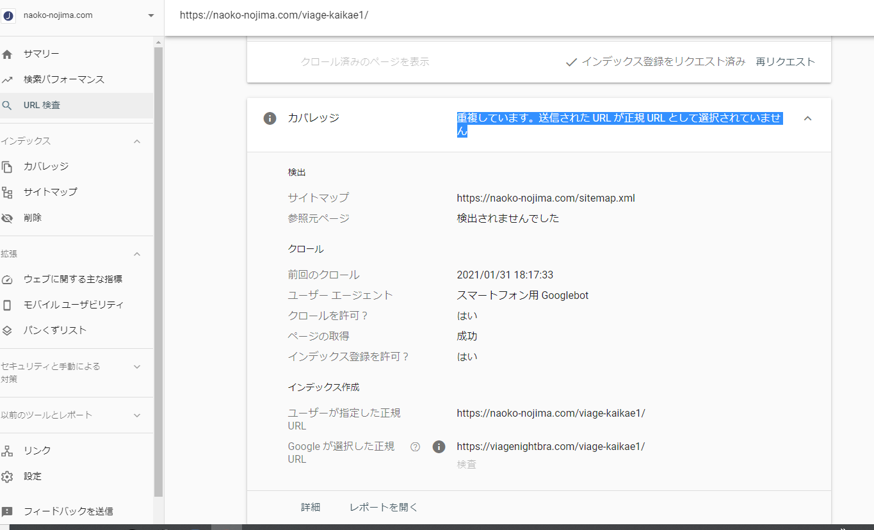Screen dimensions: 874x530
Task: Collapse the 拡張 section
Action: point(136,254)
